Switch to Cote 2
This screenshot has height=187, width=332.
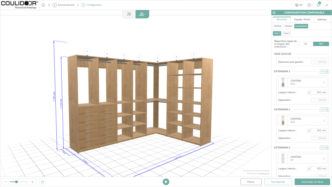tap(287, 33)
